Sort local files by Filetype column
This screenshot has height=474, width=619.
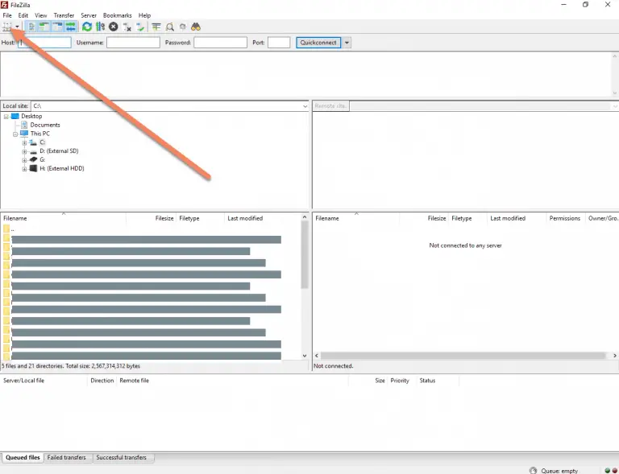(x=200, y=218)
